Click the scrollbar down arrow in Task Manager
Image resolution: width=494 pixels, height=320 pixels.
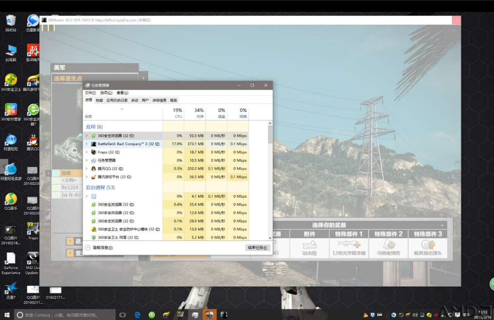(x=270, y=238)
